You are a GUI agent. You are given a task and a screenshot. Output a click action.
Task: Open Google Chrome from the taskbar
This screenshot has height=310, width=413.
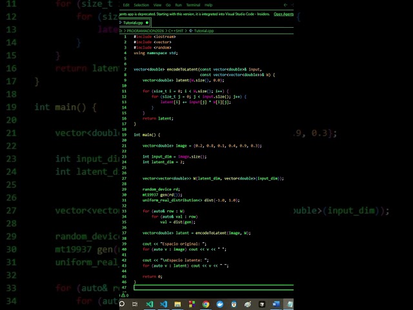[206, 304]
